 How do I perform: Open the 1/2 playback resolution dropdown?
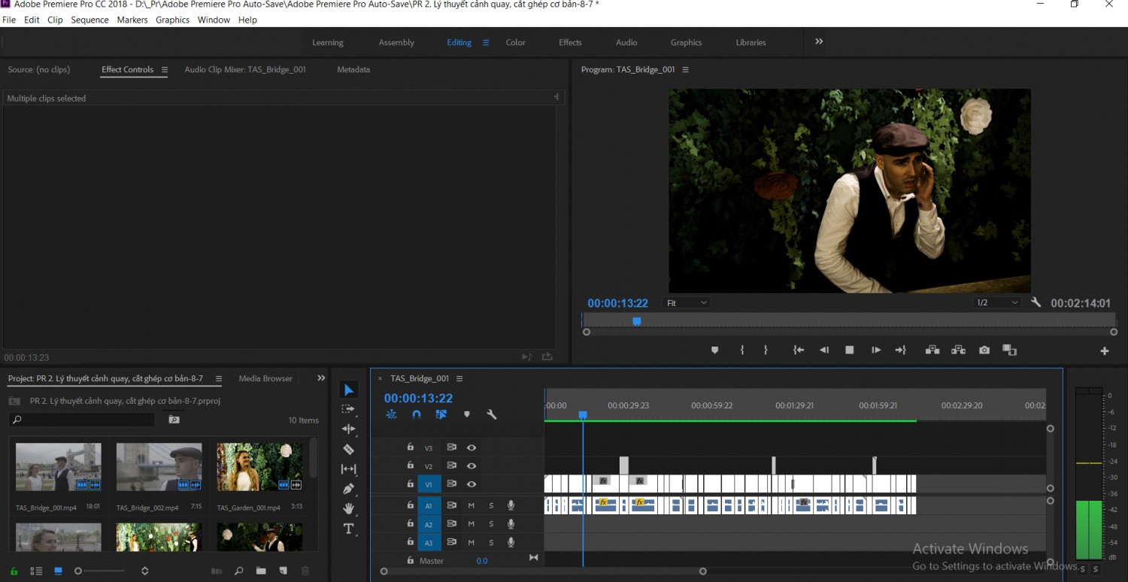coord(997,303)
